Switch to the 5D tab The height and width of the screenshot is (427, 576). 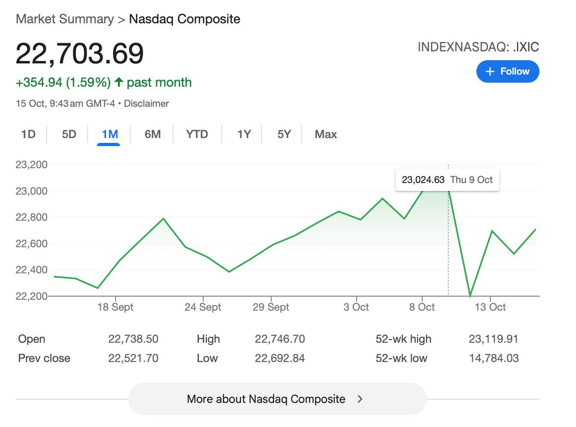point(69,134)
